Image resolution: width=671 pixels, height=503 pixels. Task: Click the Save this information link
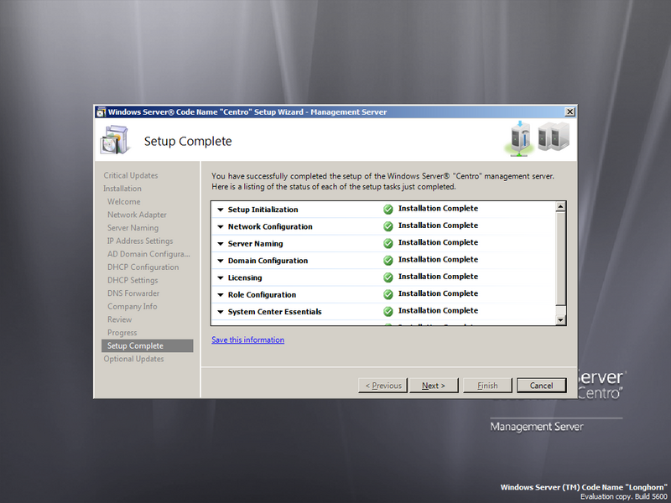pos(247,340)
